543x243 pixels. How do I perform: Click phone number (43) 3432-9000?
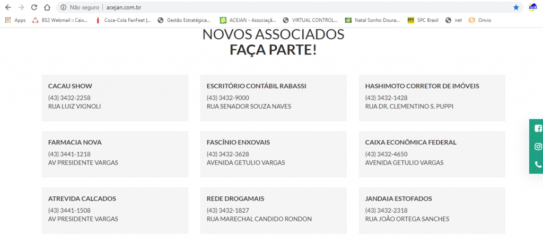(x=228, y=98)
